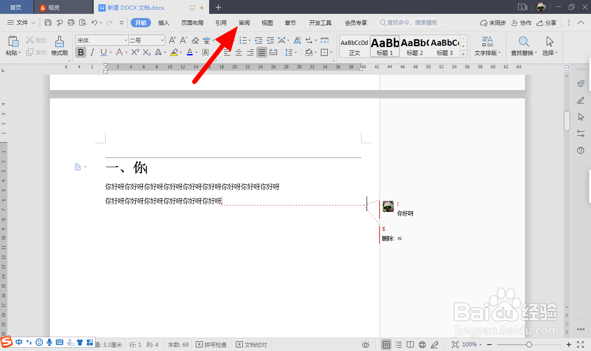Apply the 标题 2 style
591x351 pixels.
[415, 46]
